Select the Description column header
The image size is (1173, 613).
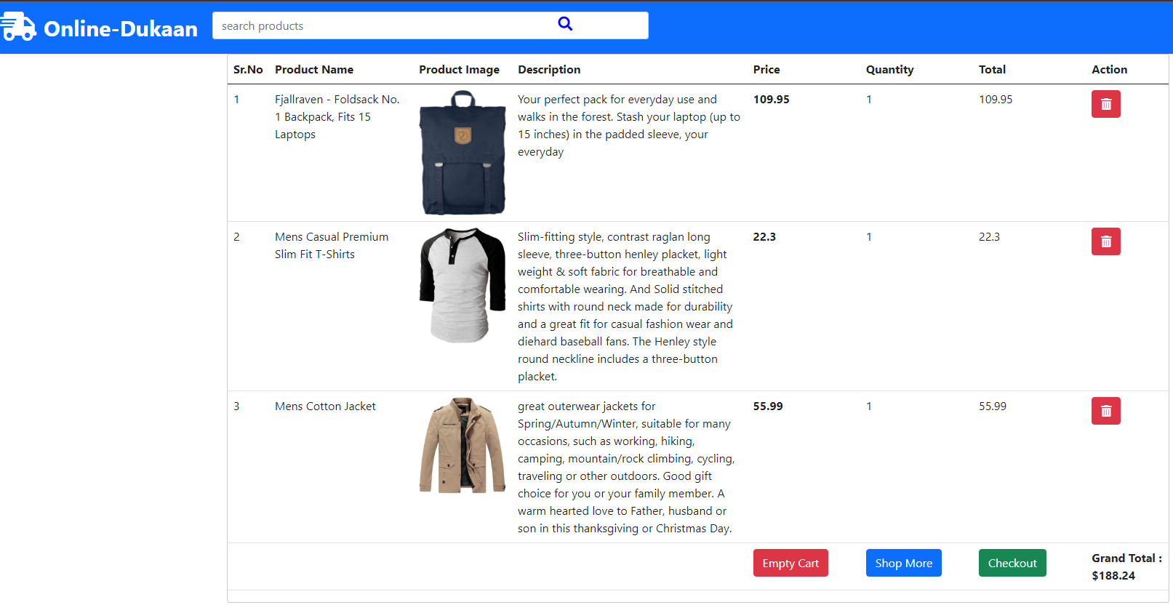click(x=549, y=70)
